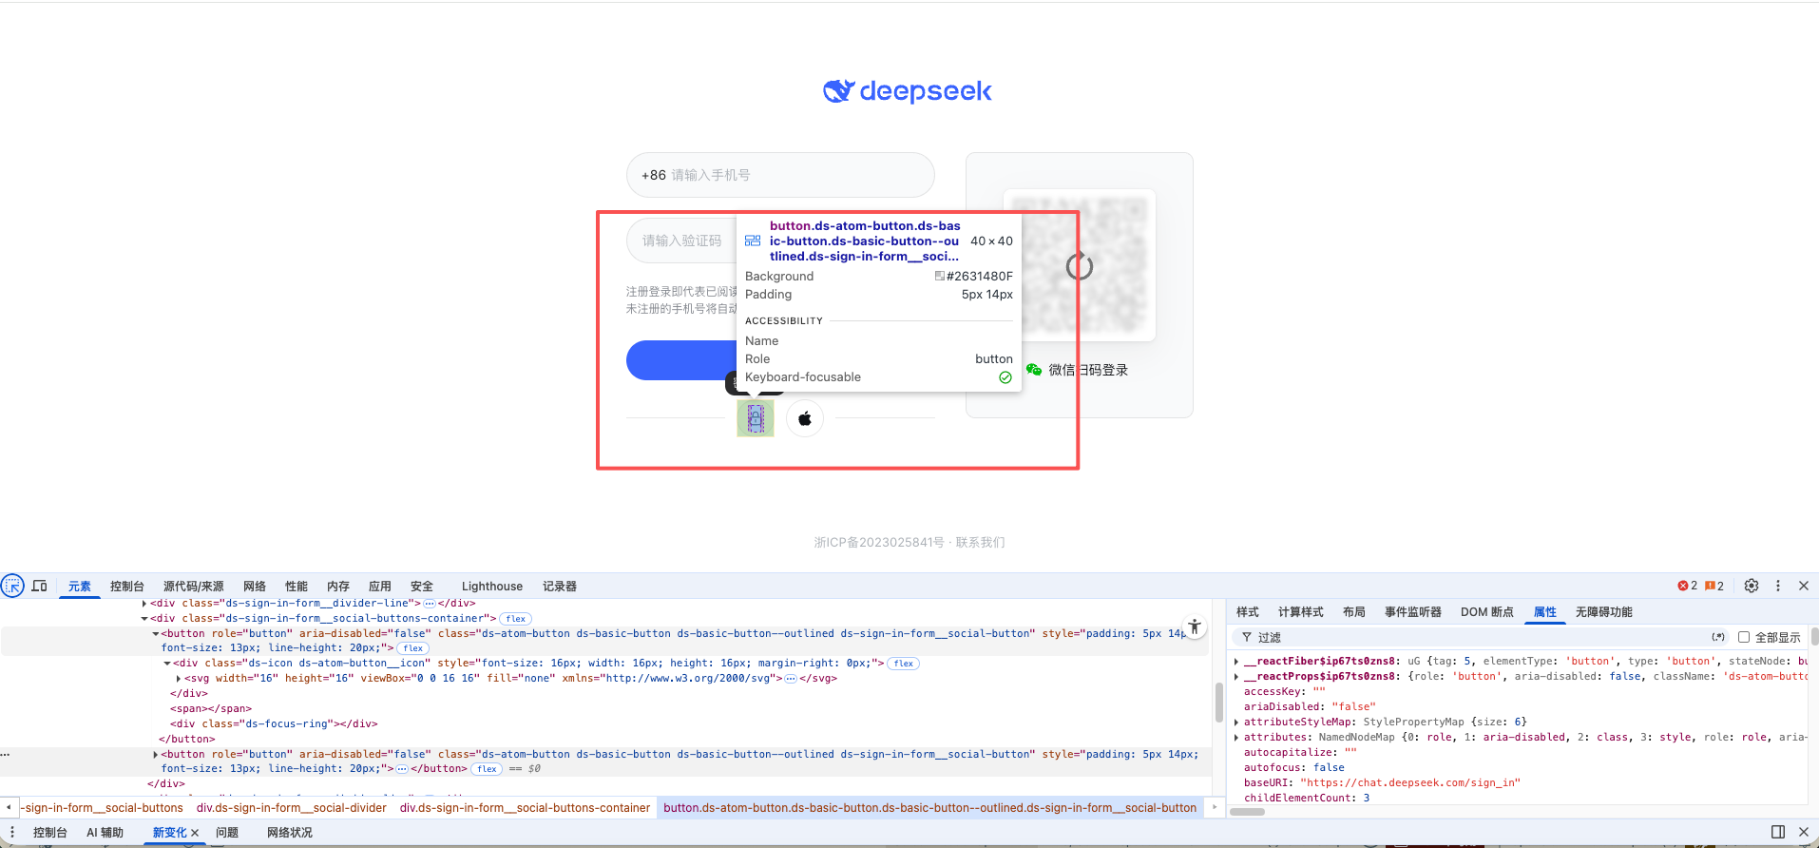
Task: Toggle the drawer sidebar layout icon
Action: [1777, 832]
